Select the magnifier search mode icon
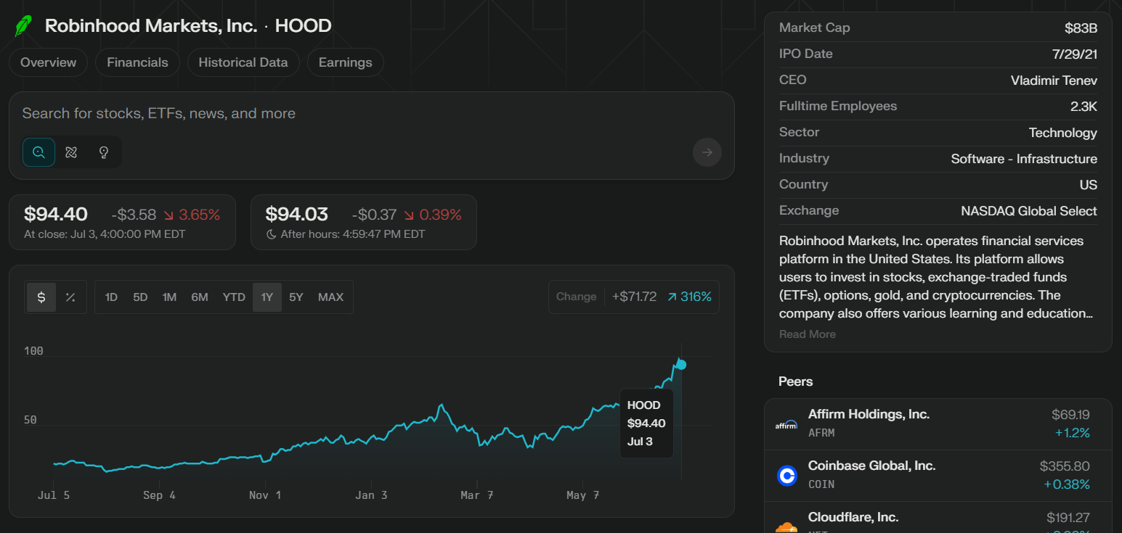Image resolution: width=1122 pixels, height=533 pixels. (39, 152)
